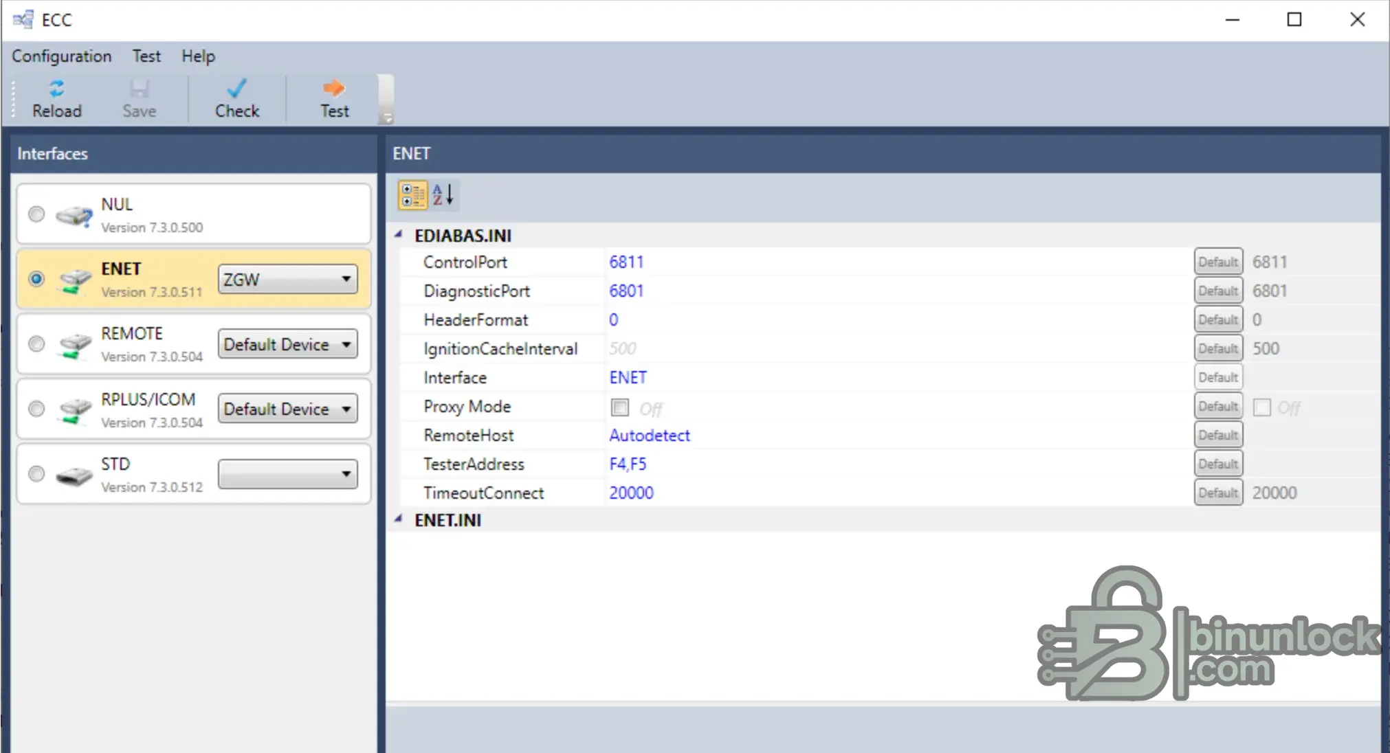Image resolution: width=1390 pixels, height=753 pixels.
Task: Open the Configuration menu
Action: point(61,56)
